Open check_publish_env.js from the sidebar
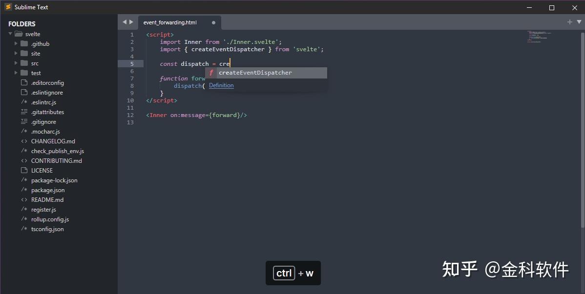Image resolution: width=585 pixels, height=294 pixels. 58,151
